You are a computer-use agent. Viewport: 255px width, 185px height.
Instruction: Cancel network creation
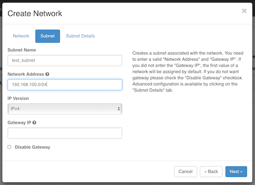186,172
